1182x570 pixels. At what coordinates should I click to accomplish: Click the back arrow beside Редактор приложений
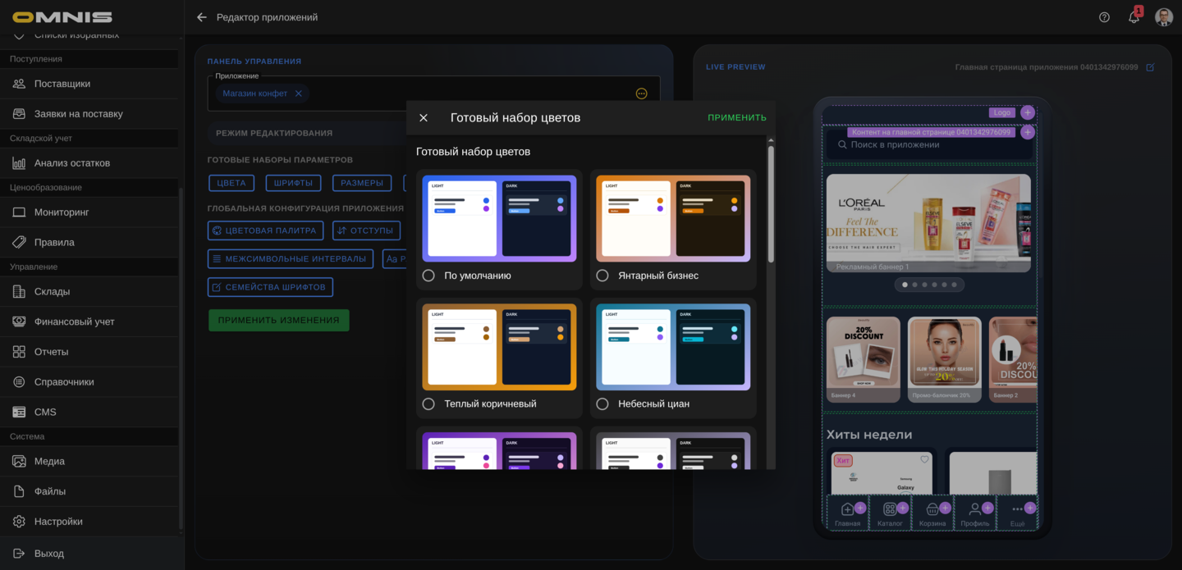point(202,17)
